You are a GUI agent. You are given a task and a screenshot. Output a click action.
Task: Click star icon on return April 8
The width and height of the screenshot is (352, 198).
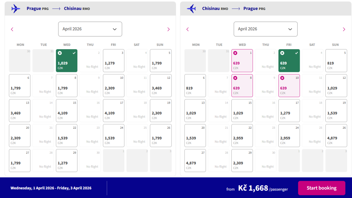tap(235, 78)
